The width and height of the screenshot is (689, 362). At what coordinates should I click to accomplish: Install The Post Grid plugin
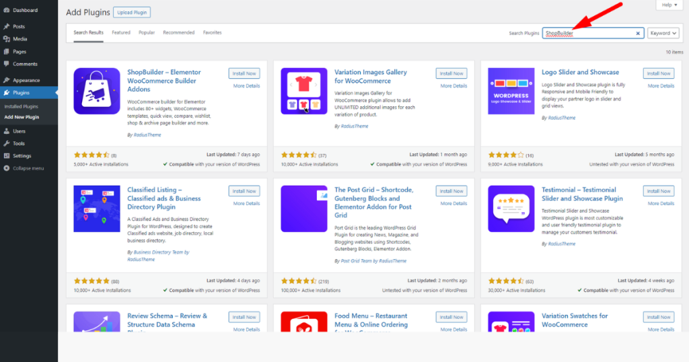point(451,191)
